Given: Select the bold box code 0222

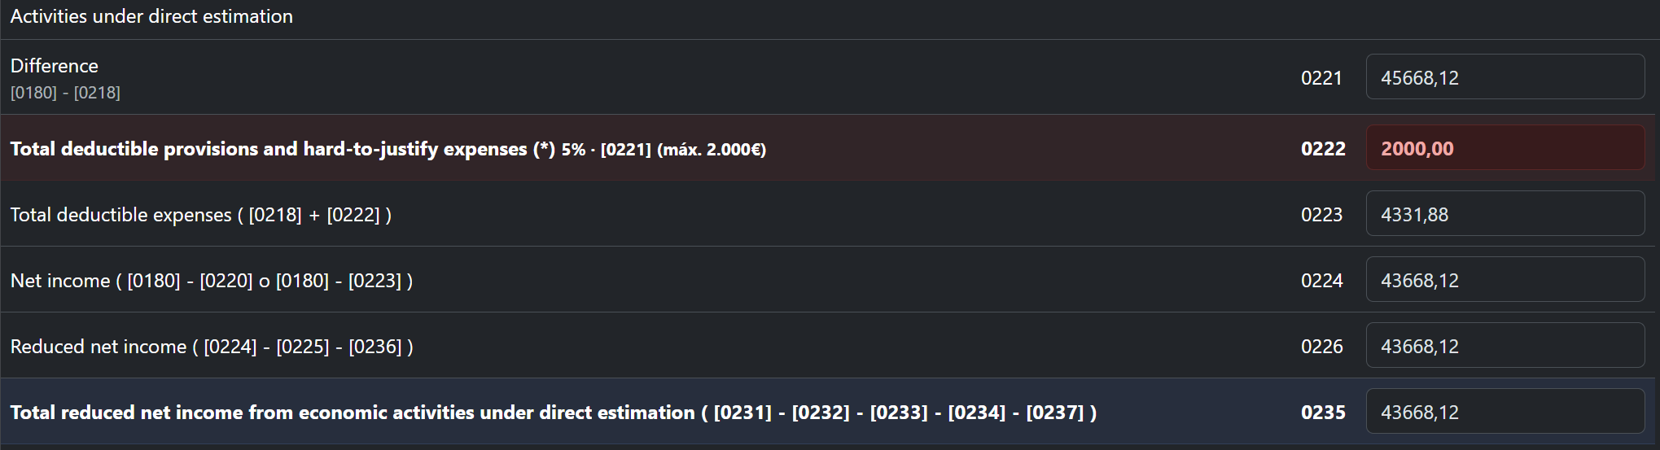Looking at the screenshot, I should point(1323,149).
